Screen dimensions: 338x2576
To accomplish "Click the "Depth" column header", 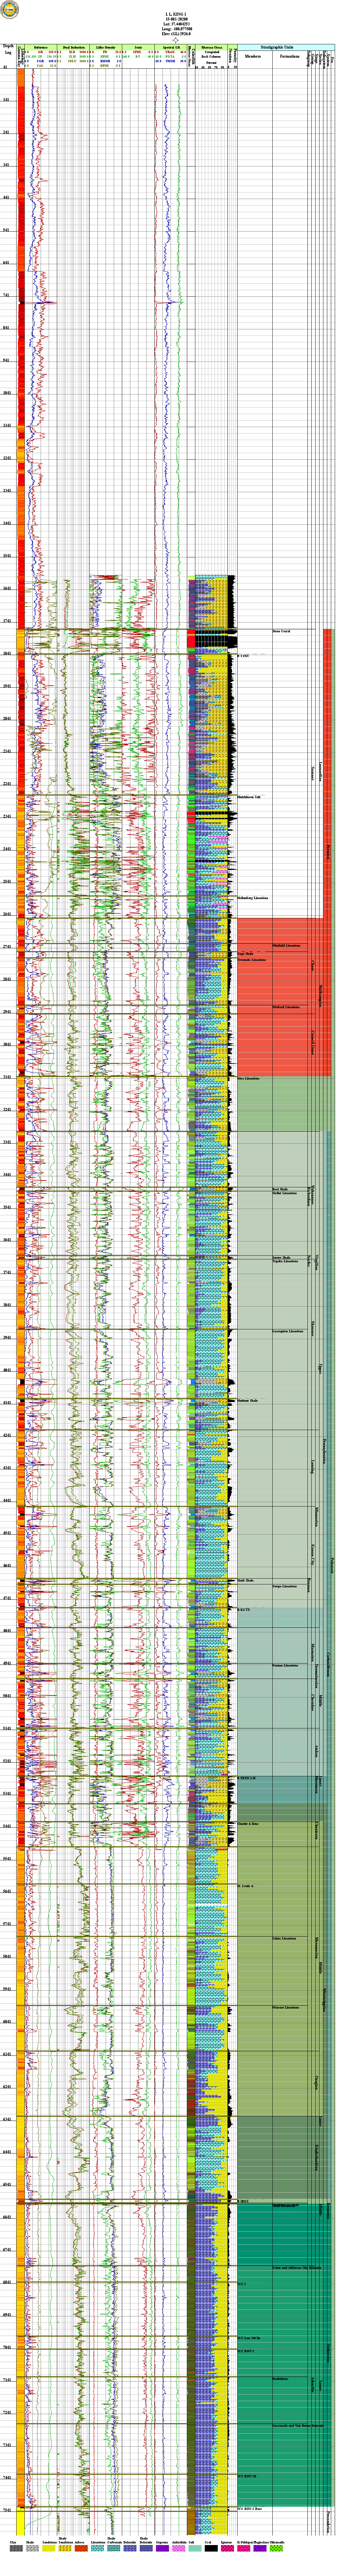I will (8, 46).
